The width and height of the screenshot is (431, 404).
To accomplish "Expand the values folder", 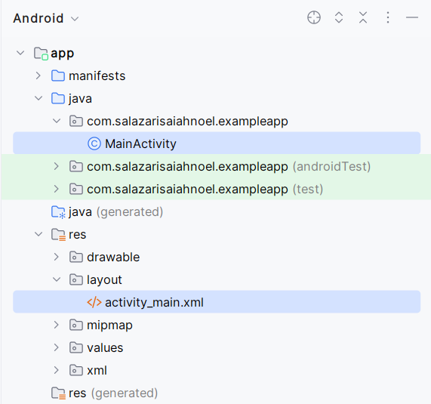I will (x=57, y=347).
